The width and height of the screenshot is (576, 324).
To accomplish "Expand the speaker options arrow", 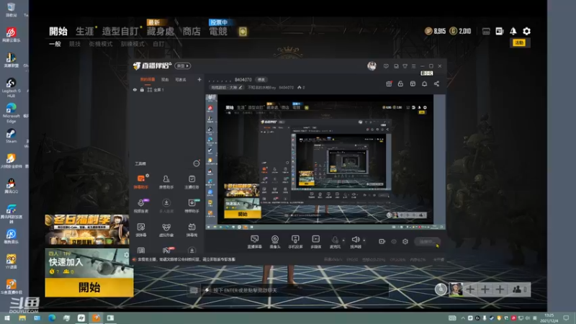I will [x=364, y=240].
